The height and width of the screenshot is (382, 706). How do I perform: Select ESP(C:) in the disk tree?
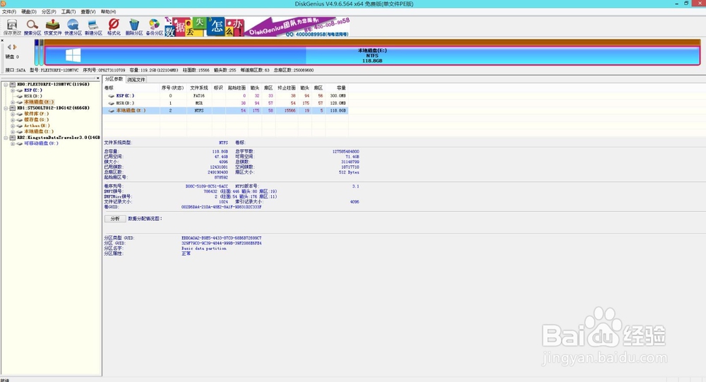point(33,90)
